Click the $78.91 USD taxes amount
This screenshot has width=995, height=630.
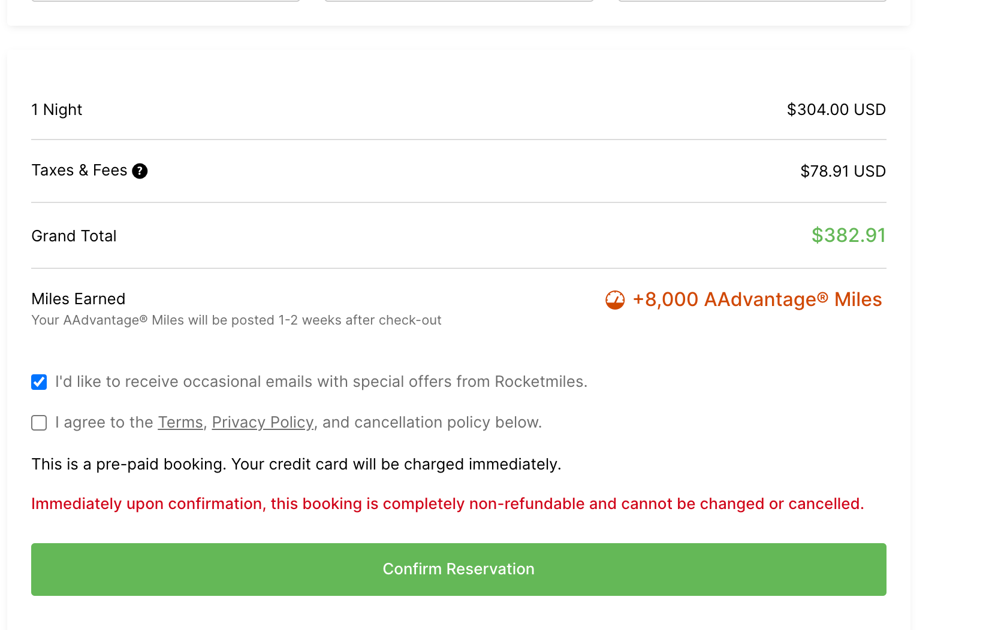(843, 171)
